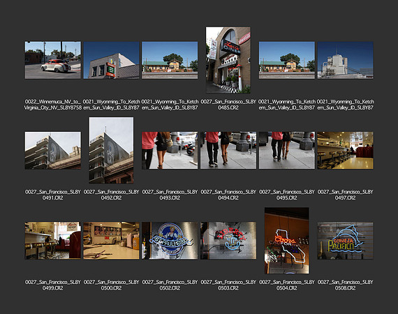Select the caption ending 0502.CR2
The image size is (398, 314).
(x=170, y=285)
